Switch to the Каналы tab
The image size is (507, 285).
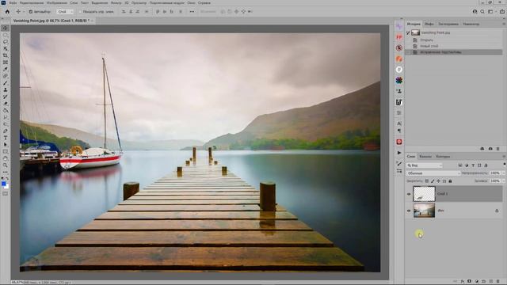coord(425,157)
